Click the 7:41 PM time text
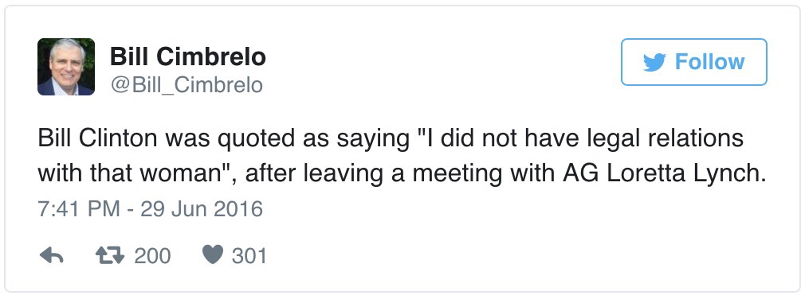Screen dimensions: 801x299 click(79, 209)
